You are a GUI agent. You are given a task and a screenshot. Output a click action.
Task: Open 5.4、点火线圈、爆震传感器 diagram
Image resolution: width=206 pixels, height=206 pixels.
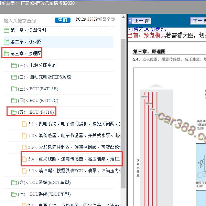coord(74,159)
